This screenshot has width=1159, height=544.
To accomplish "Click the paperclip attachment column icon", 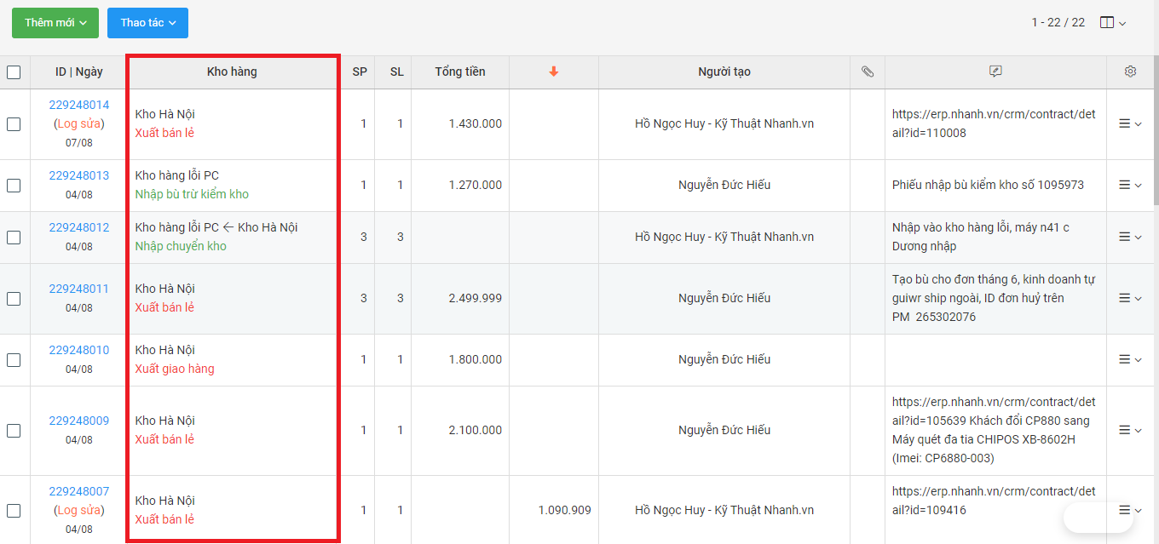I will coord(868,72).
